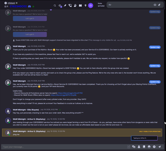Click the guest migrated notice person icon
Viewport: 166px width, 151px height.
tap(14, 40)
